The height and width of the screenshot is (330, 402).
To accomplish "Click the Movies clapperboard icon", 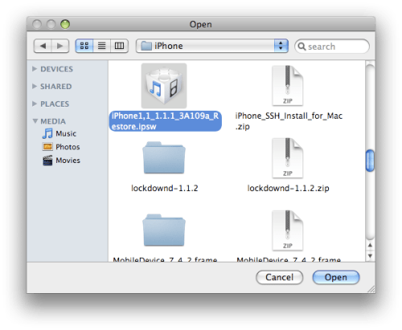I will point(47,161).
